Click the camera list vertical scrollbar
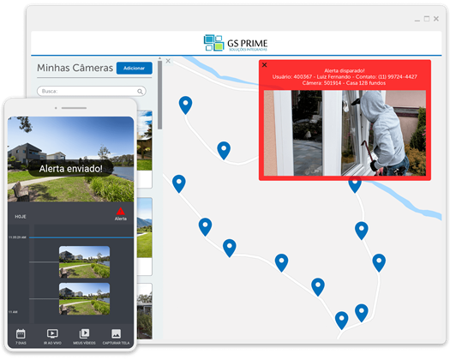Image resolution: width=450 pixels, height=360 pixels. pyautogui.click(x=159, y=95)
